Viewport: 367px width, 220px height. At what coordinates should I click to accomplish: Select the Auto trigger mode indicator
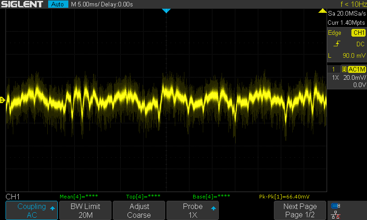58,4
